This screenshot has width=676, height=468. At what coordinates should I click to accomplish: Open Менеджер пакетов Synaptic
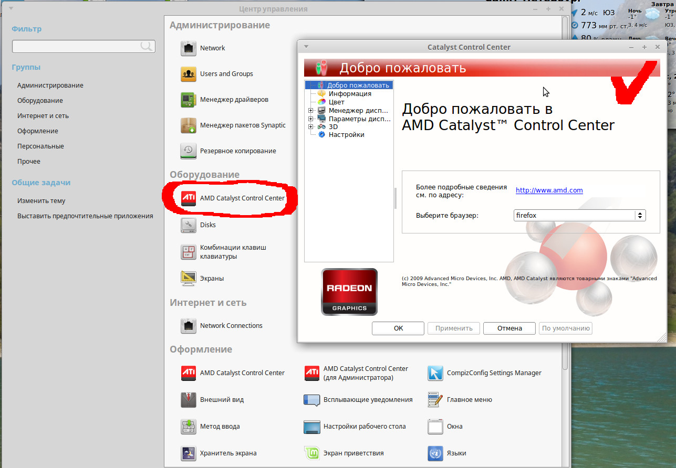coord(189,125)
